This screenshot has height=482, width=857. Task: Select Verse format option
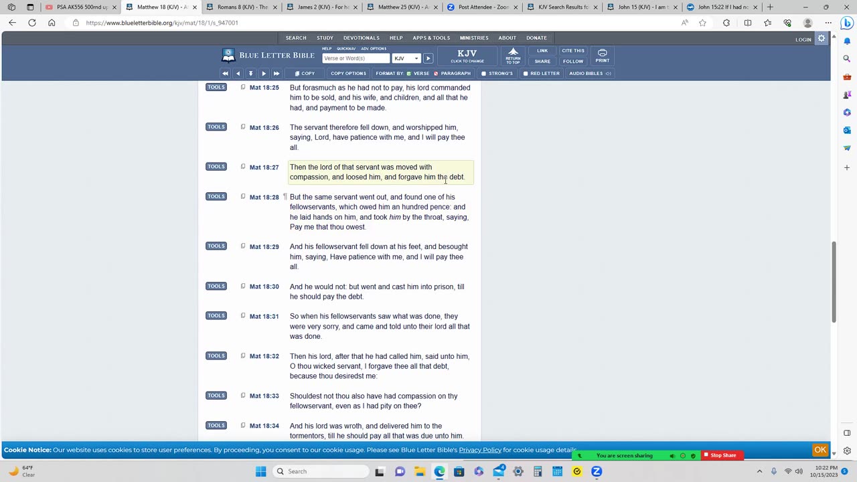click(418, 74)
